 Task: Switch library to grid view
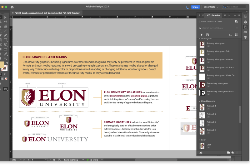click(236, 35)
